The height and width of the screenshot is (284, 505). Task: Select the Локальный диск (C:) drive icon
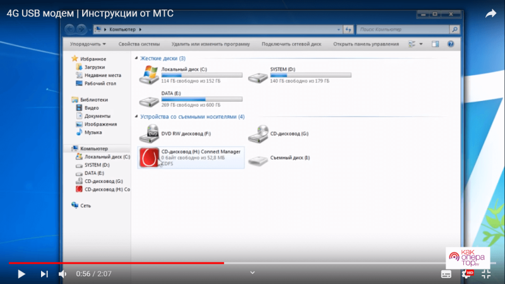tap(149, 74)
